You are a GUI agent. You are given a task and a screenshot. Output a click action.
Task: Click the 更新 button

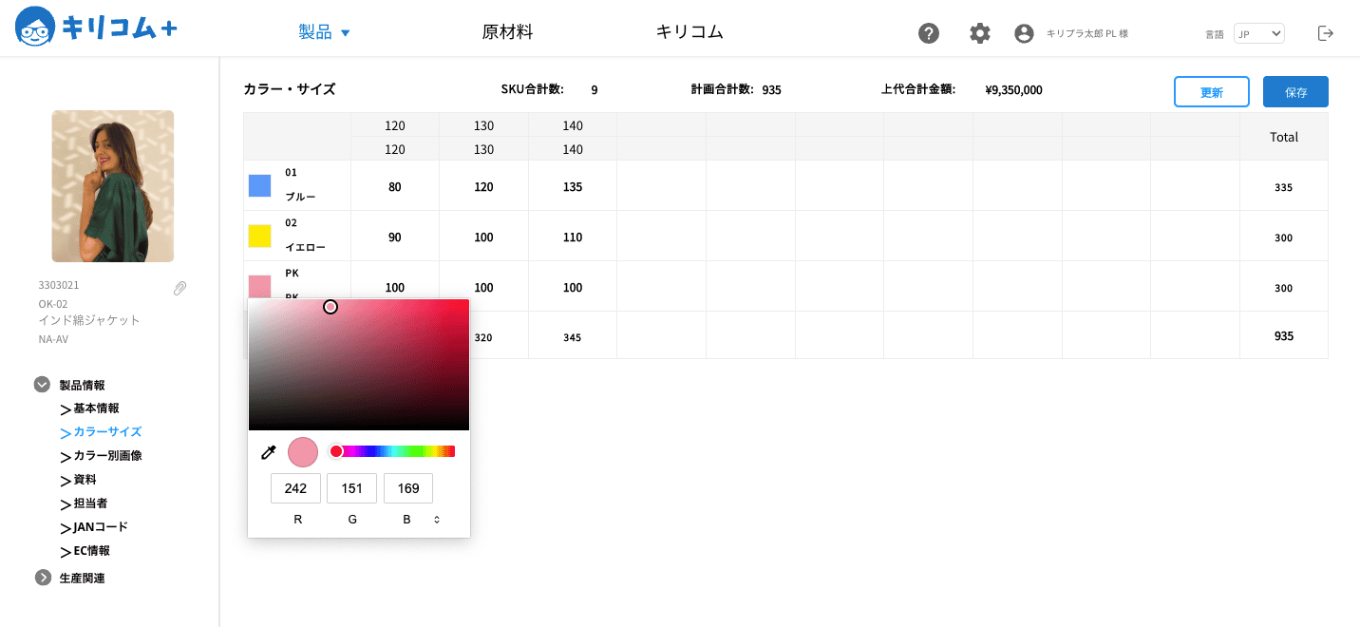tap(1212, 92)
